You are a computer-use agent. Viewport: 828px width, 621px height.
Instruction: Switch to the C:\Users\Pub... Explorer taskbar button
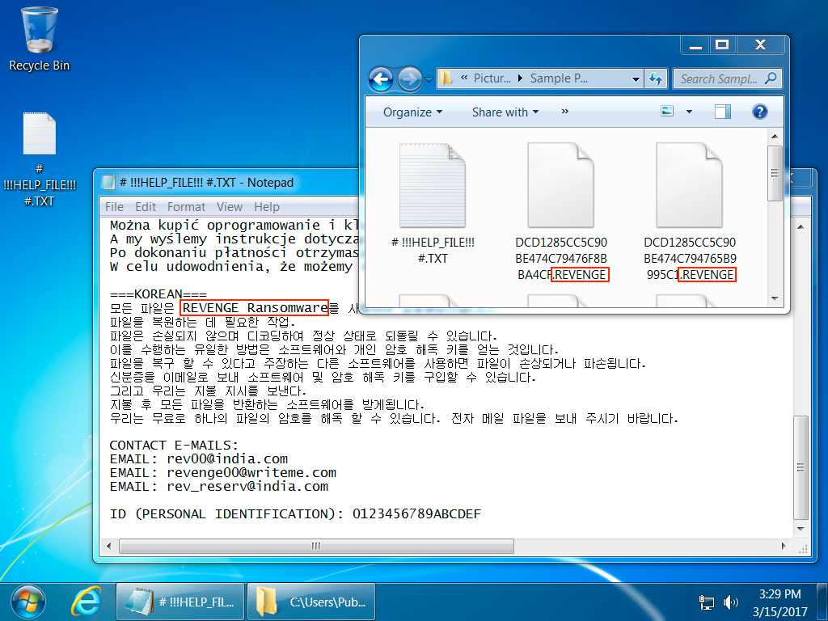pyautogui.click(x=311, y=602)
